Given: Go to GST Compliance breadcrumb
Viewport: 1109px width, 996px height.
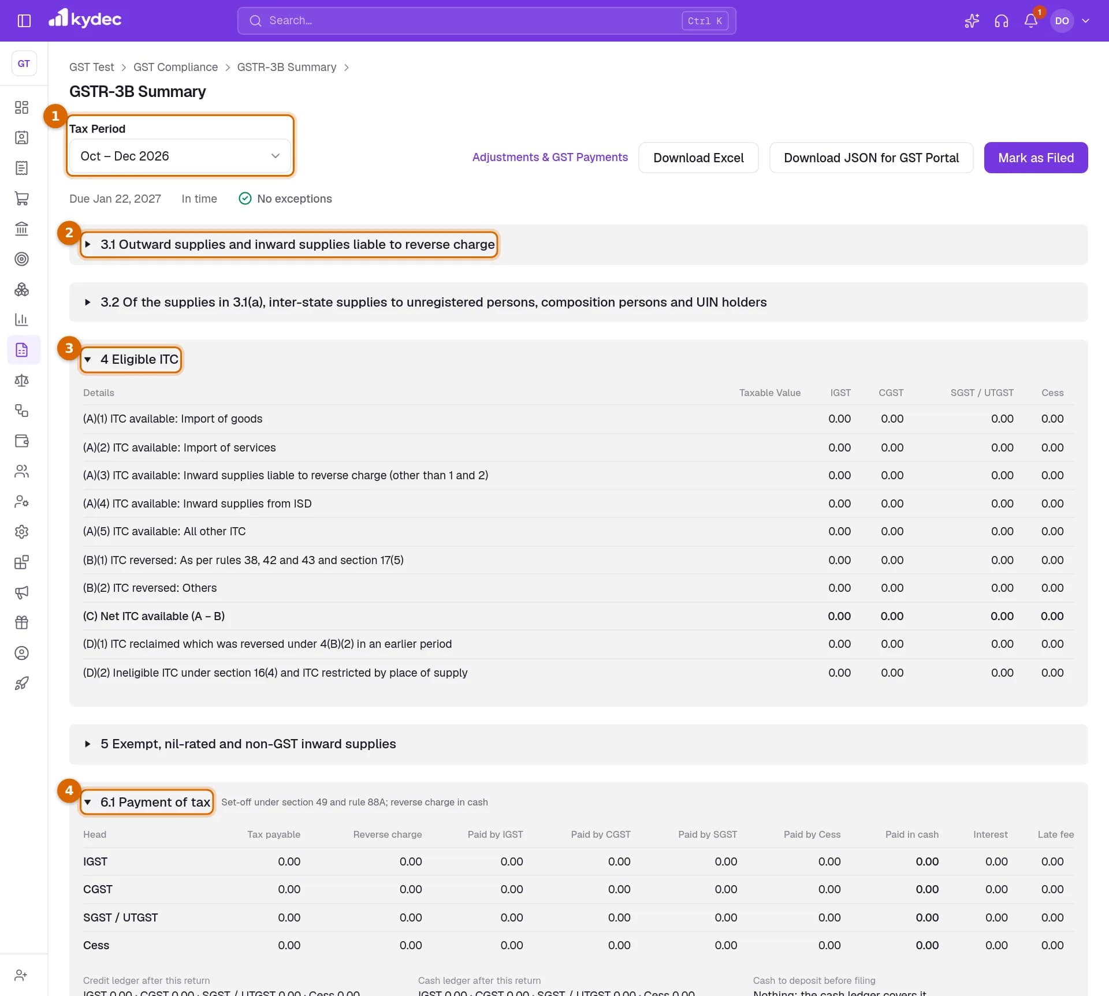Looking at the screenshot, I should [x=176, y=67].
